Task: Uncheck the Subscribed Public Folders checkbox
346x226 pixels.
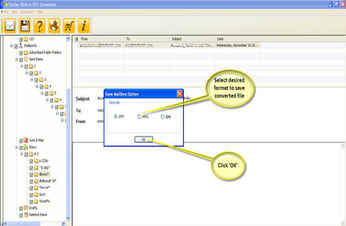Action: pyautogui.click(x=21, y=53)
